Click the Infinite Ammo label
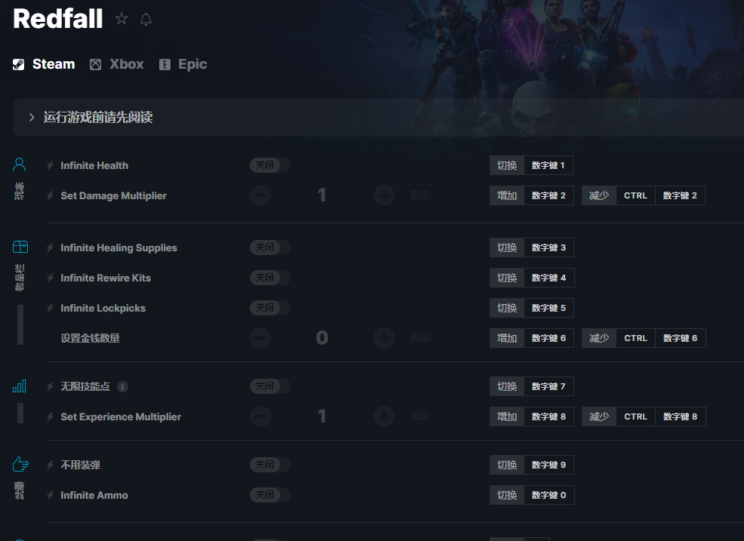The height and width of the screenshot is (541, 744). click(94, 495)
